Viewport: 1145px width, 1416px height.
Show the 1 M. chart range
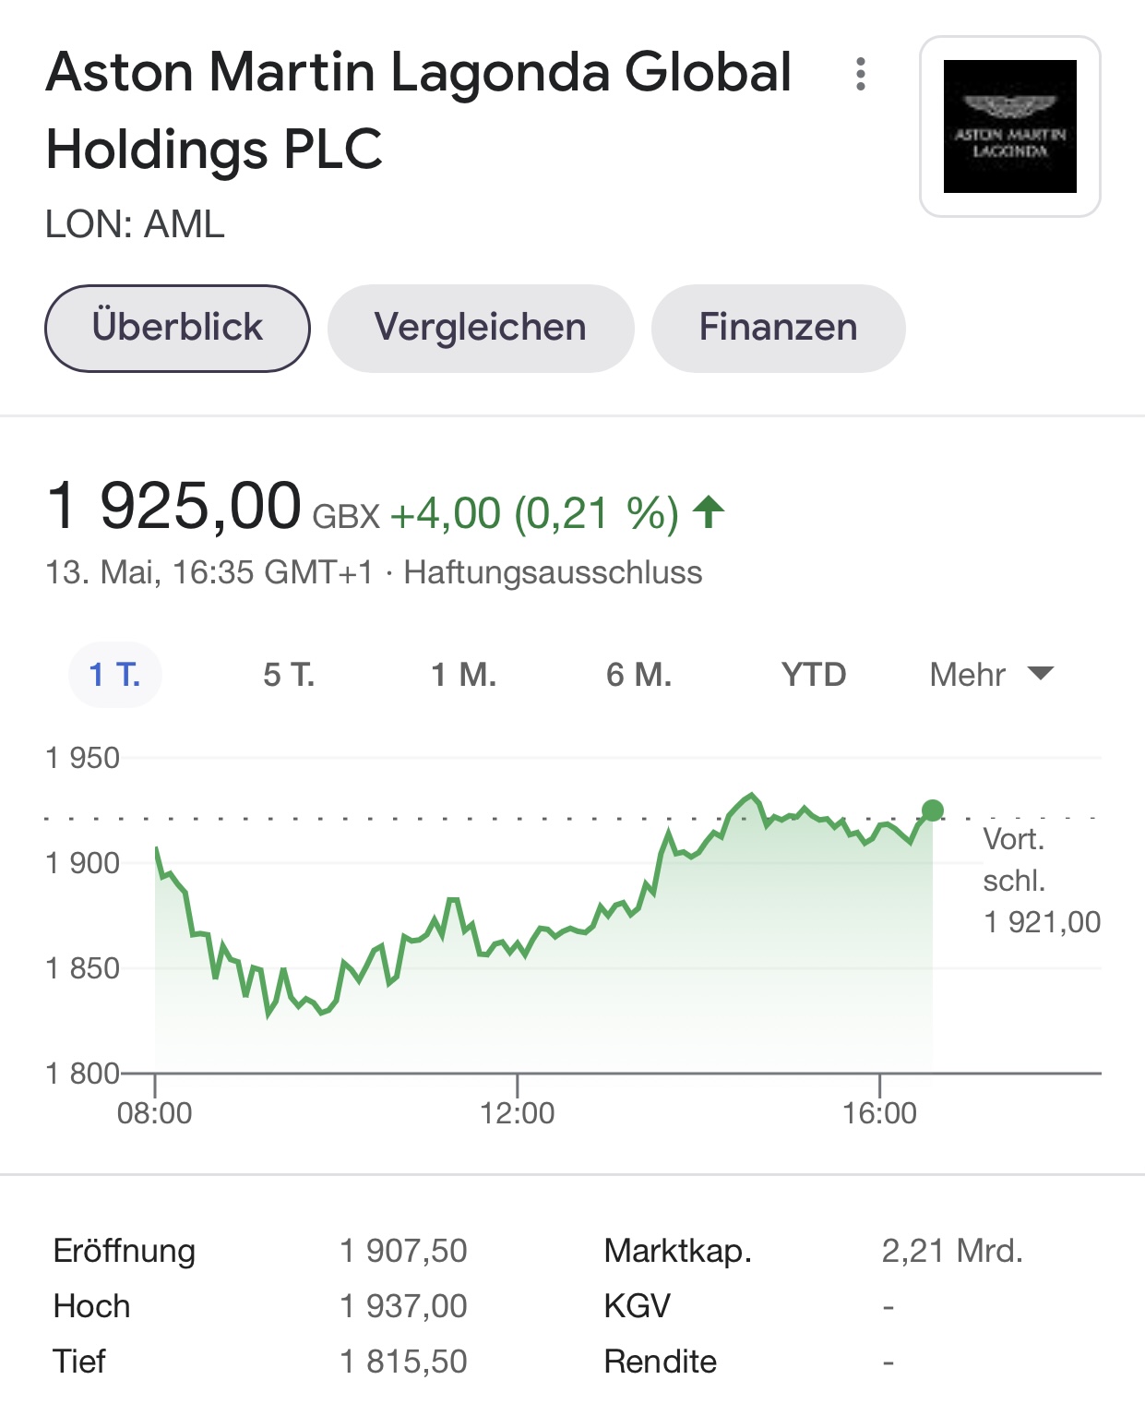(463, 675)
